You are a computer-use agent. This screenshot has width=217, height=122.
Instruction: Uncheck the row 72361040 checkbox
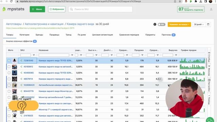(9, 61)
